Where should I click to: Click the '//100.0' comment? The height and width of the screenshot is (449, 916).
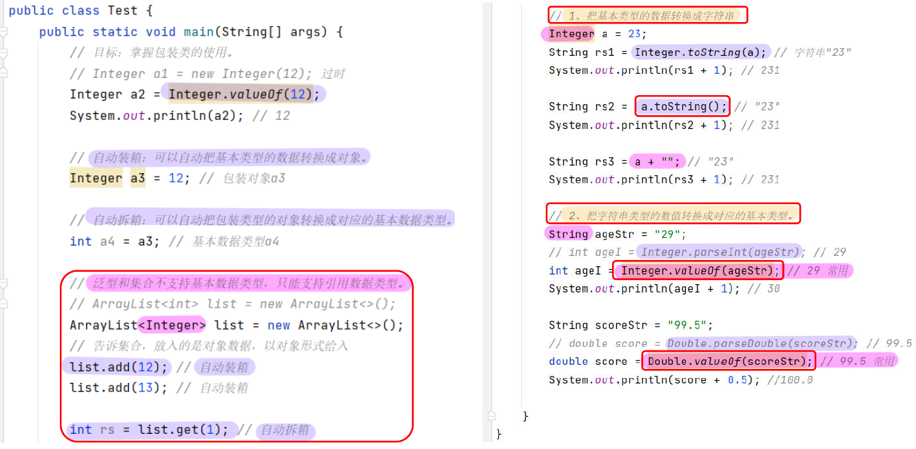790,379
